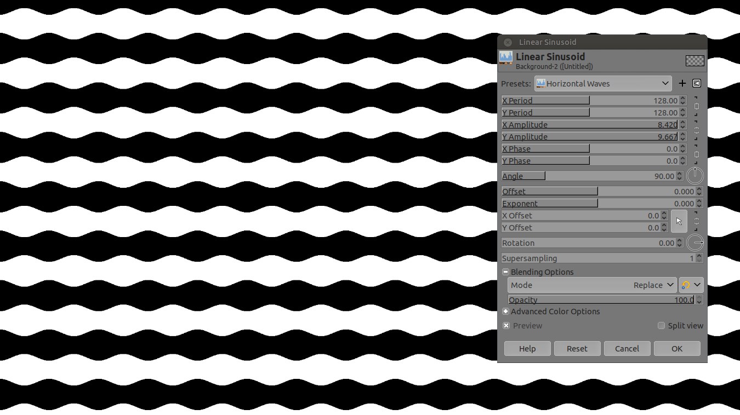Open the Presets dropdown showing Horizontal Waves
Image resolution: width=740 pixels, height=415 pixels.
pos(603,83)
